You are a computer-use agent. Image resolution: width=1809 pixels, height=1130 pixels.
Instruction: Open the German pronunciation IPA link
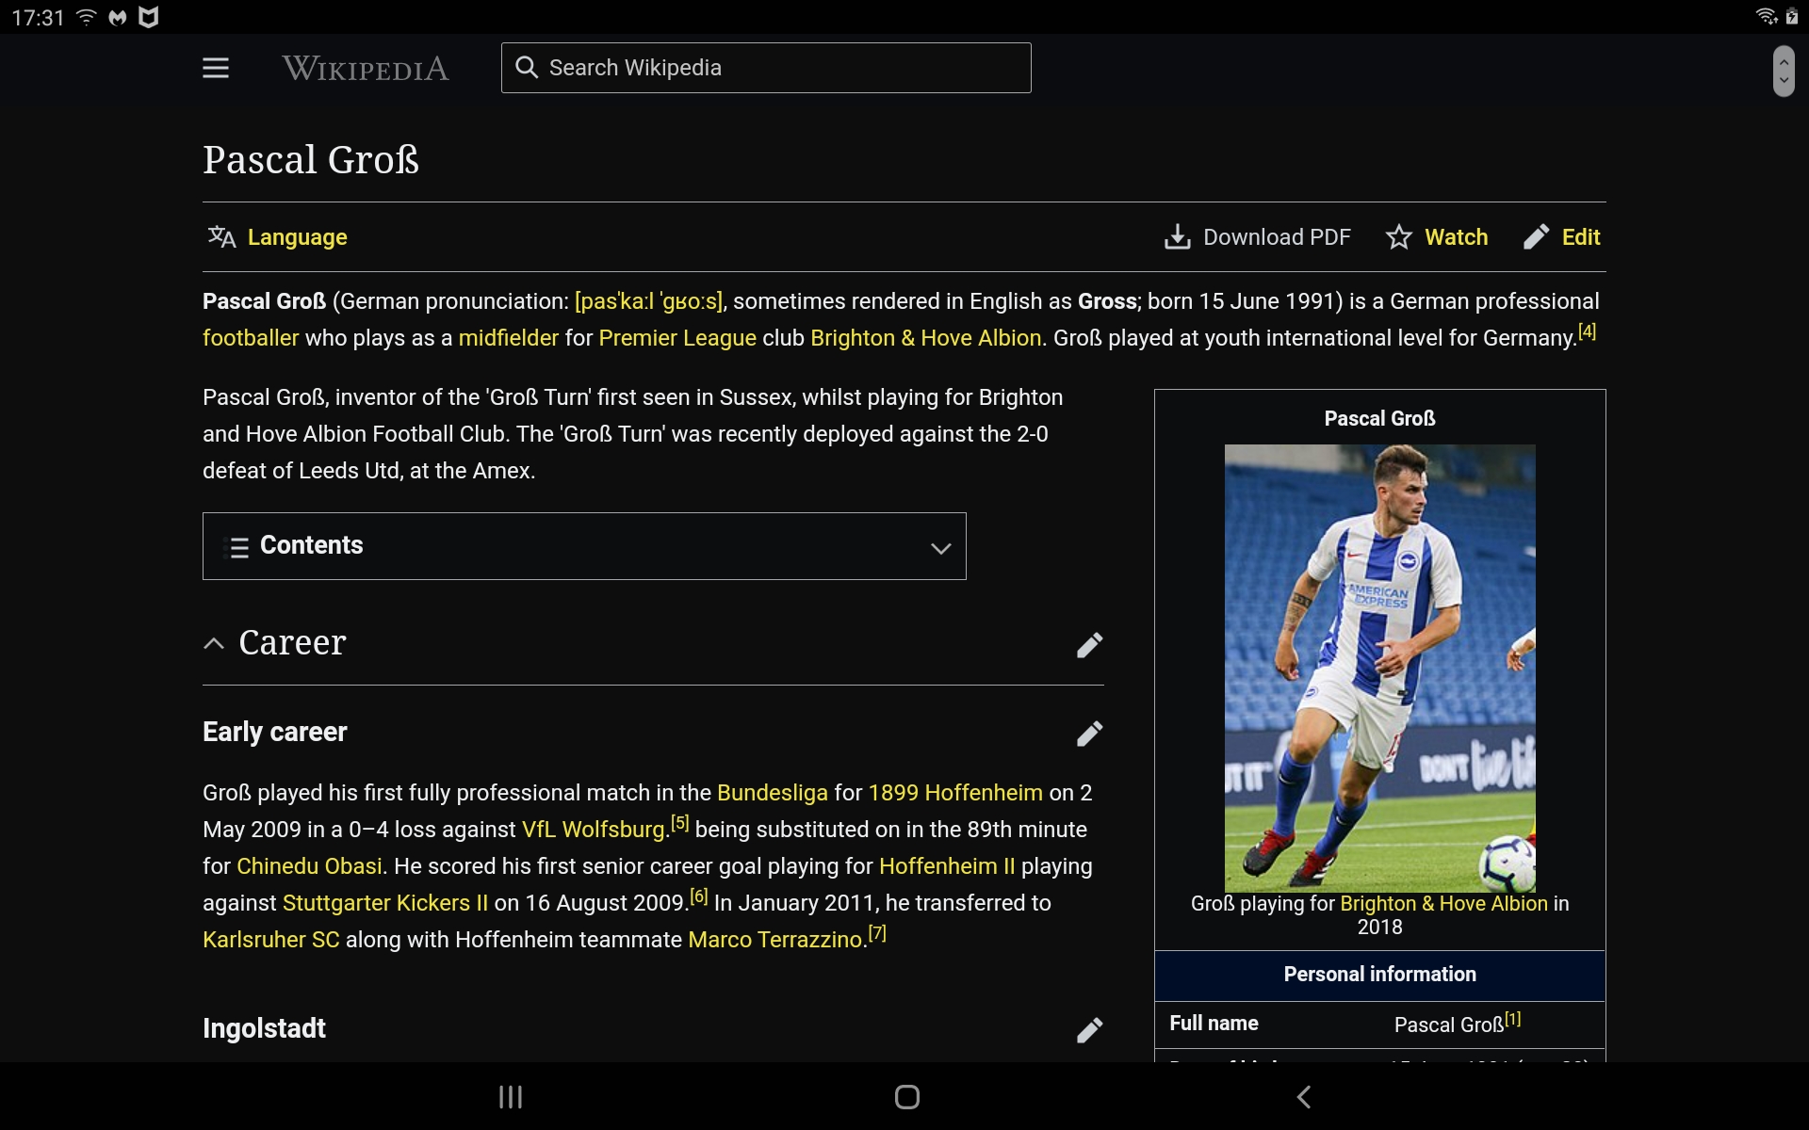pyautogui.click(x=649, y=301)
